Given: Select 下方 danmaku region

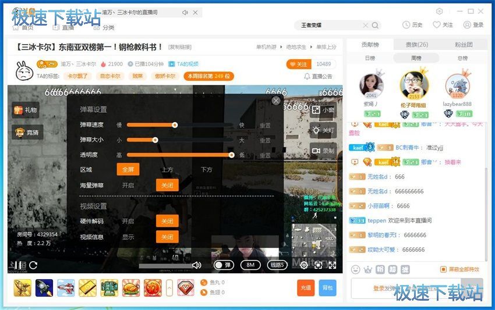Looking at the screenshot, I should (x=207, y=170).
